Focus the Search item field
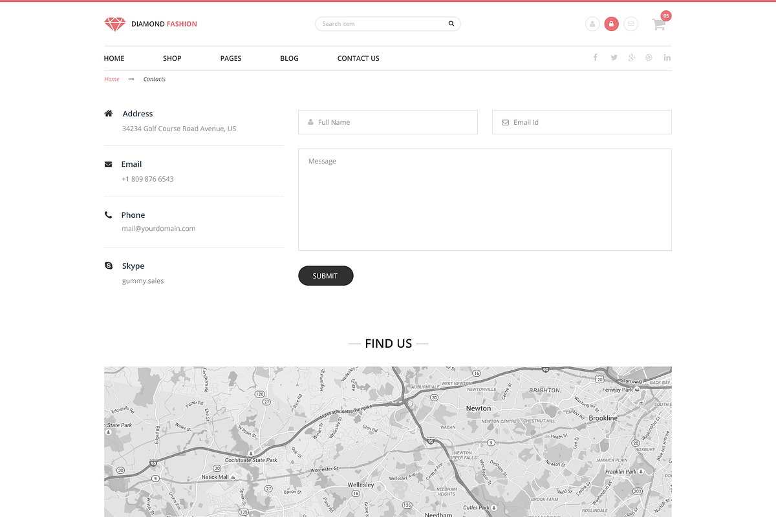The image size is (776, 517). coord(388,24)
